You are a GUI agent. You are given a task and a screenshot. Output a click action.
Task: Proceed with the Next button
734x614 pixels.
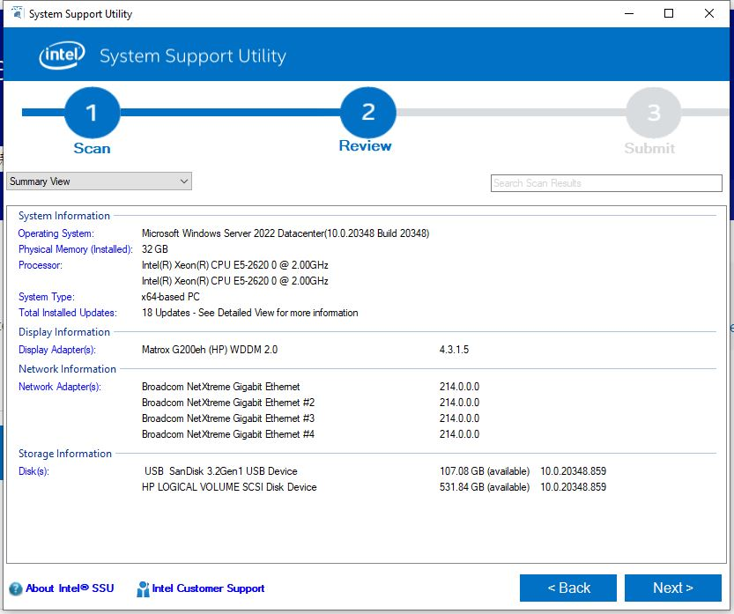tap(672, 588)
